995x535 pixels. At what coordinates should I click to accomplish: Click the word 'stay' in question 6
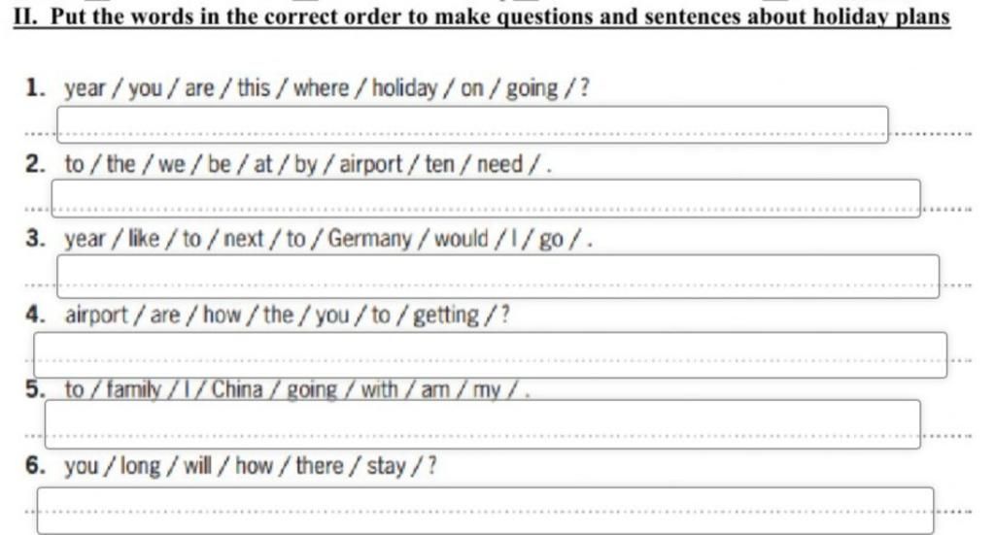(386, 466)
